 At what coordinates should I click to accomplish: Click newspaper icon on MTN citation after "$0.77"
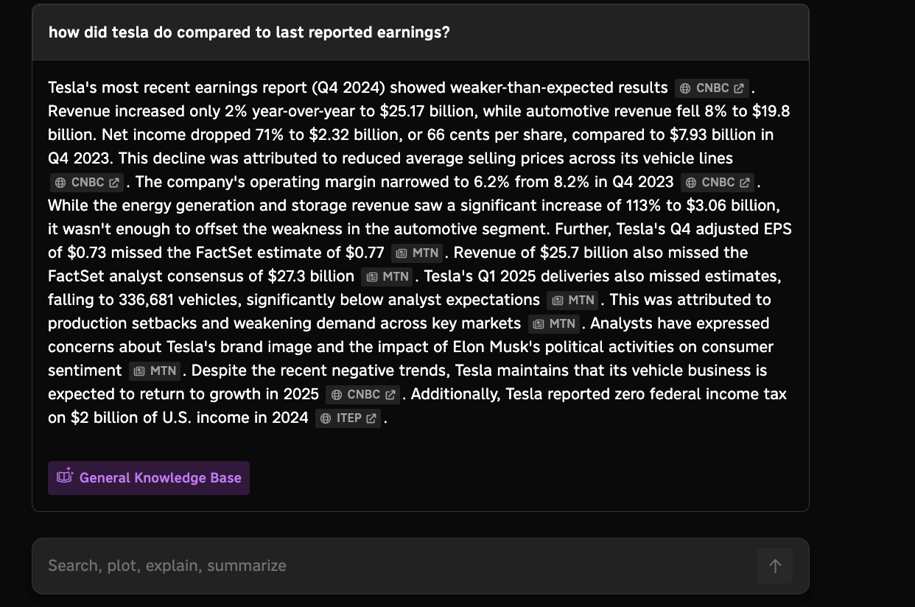(x=402, y=253)
